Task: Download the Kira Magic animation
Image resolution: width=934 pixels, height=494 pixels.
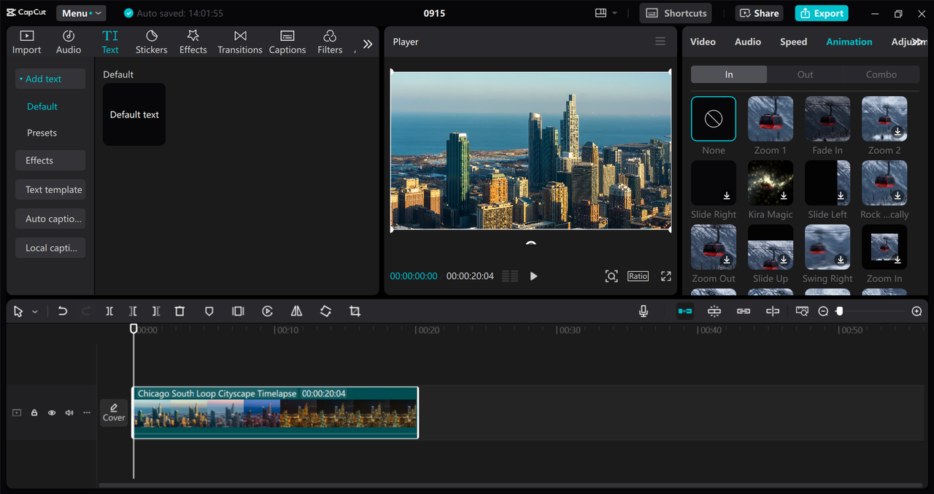Action: (784, 196)
